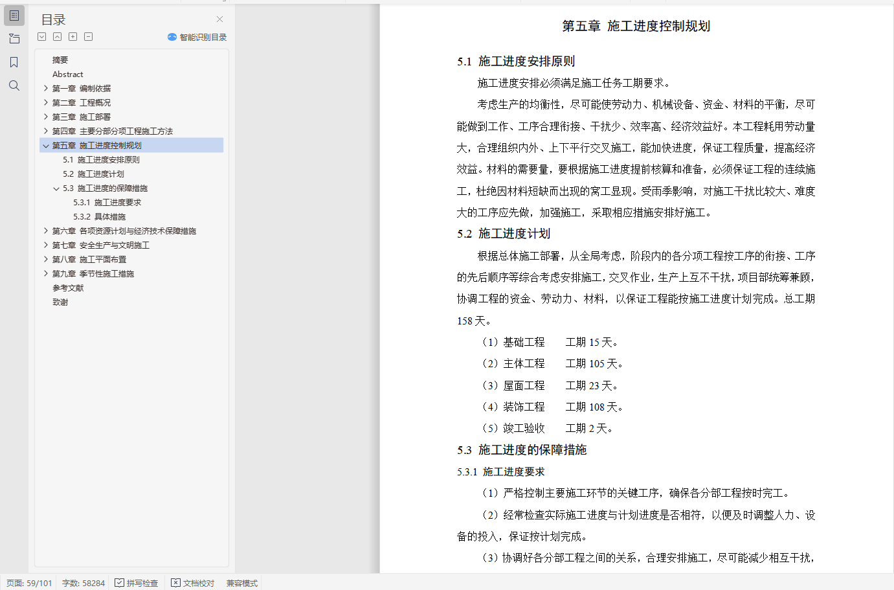Open the search icon in the sidebar
Image resolution: width=894 pixels, height=590 pixels.
[x=14, y=85]
